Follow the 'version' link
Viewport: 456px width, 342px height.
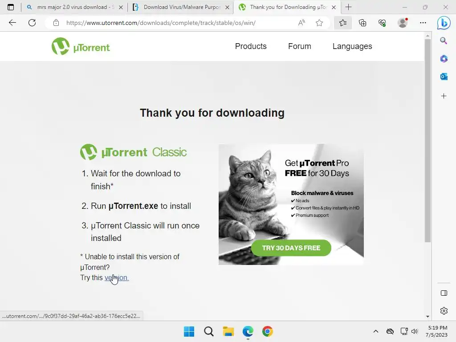point(116,278)
